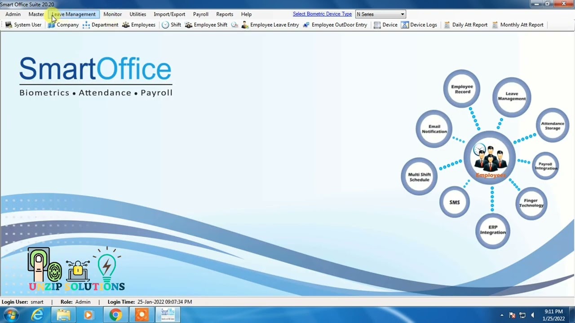Open the Employees toolbar item
The image size is (575, 323).
click(x=139, y=25)
